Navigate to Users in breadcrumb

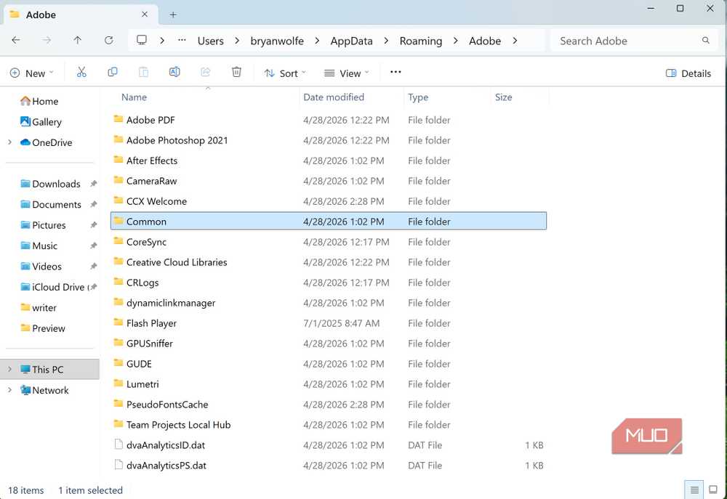coord(211,41)
